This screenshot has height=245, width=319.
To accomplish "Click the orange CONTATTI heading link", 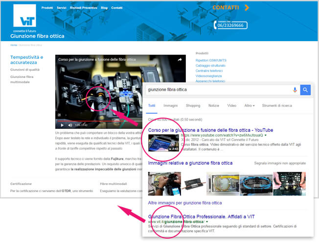I will coord(226,7).
